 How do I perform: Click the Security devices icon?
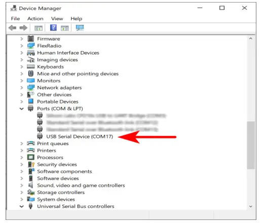(x=31, y=164)
